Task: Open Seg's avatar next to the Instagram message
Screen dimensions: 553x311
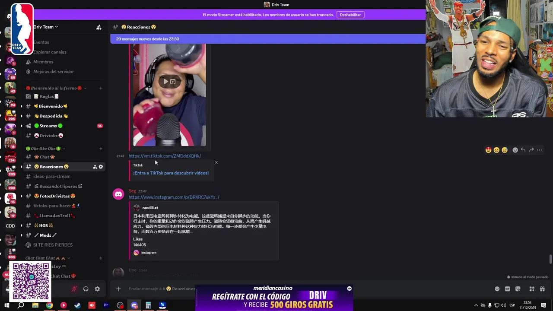Action: tap(118, 194)
